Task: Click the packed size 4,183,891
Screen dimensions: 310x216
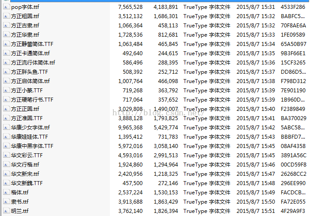Action: click(166, 7)
